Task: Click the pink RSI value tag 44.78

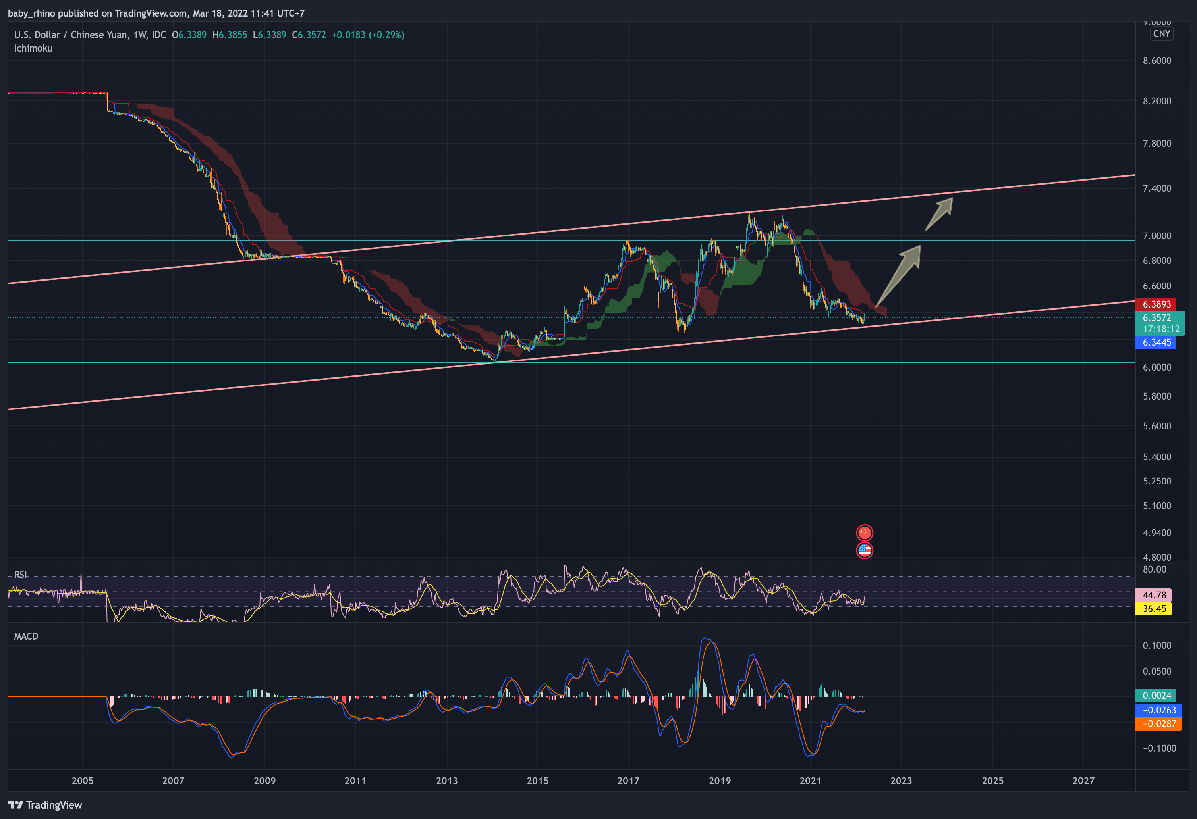Action: click(1153, 595)
